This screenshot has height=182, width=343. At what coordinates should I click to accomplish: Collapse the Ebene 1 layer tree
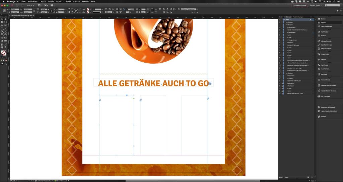[x=284, y=20]
